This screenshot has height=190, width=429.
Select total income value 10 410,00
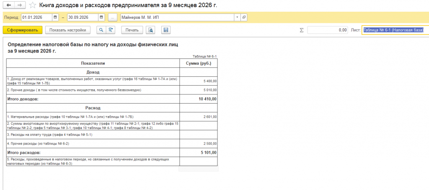point(199,99)
